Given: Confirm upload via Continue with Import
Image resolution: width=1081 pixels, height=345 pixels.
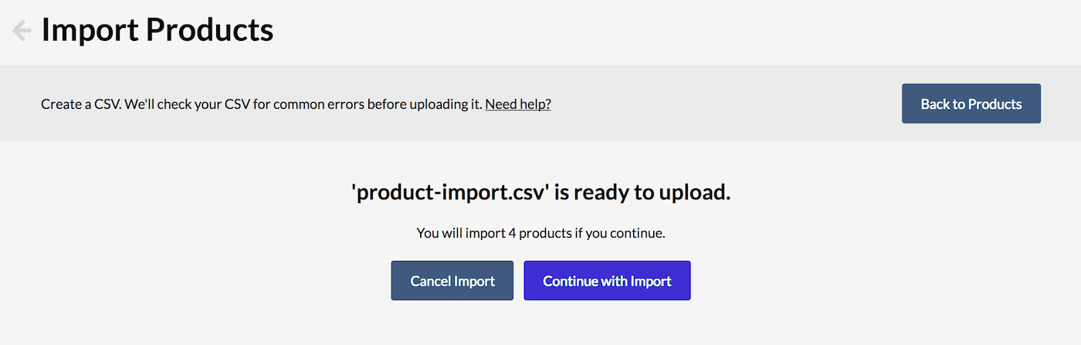Looking at the screenshot, I should coord(607,281).
